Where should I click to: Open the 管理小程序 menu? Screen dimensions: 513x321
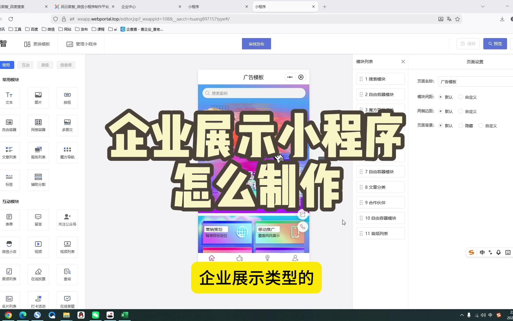(x=82, y=44)
